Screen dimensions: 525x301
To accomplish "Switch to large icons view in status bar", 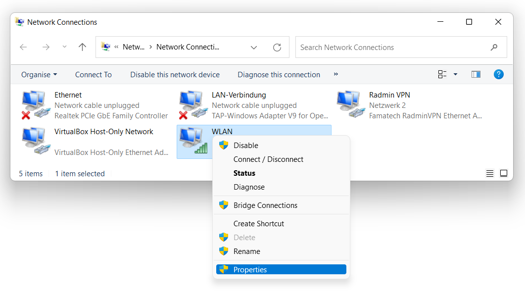I will (504, 173).
